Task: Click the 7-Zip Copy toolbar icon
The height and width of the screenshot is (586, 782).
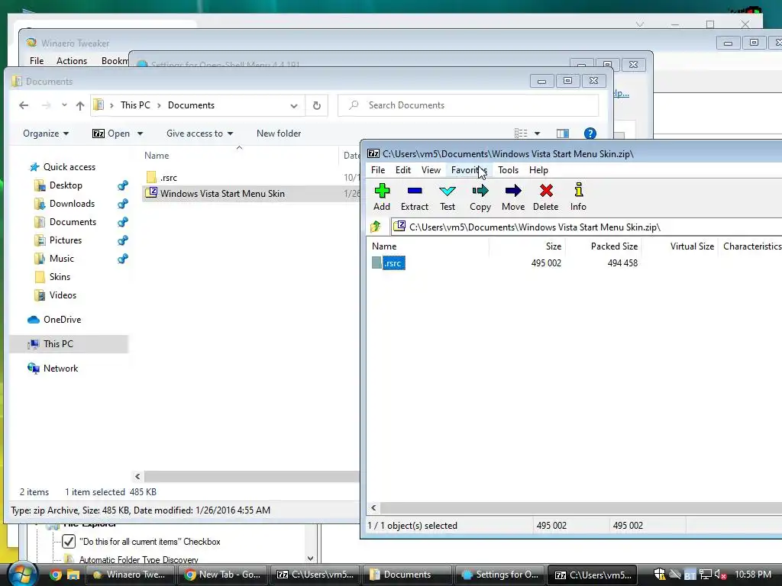Action: click(480, 197)
